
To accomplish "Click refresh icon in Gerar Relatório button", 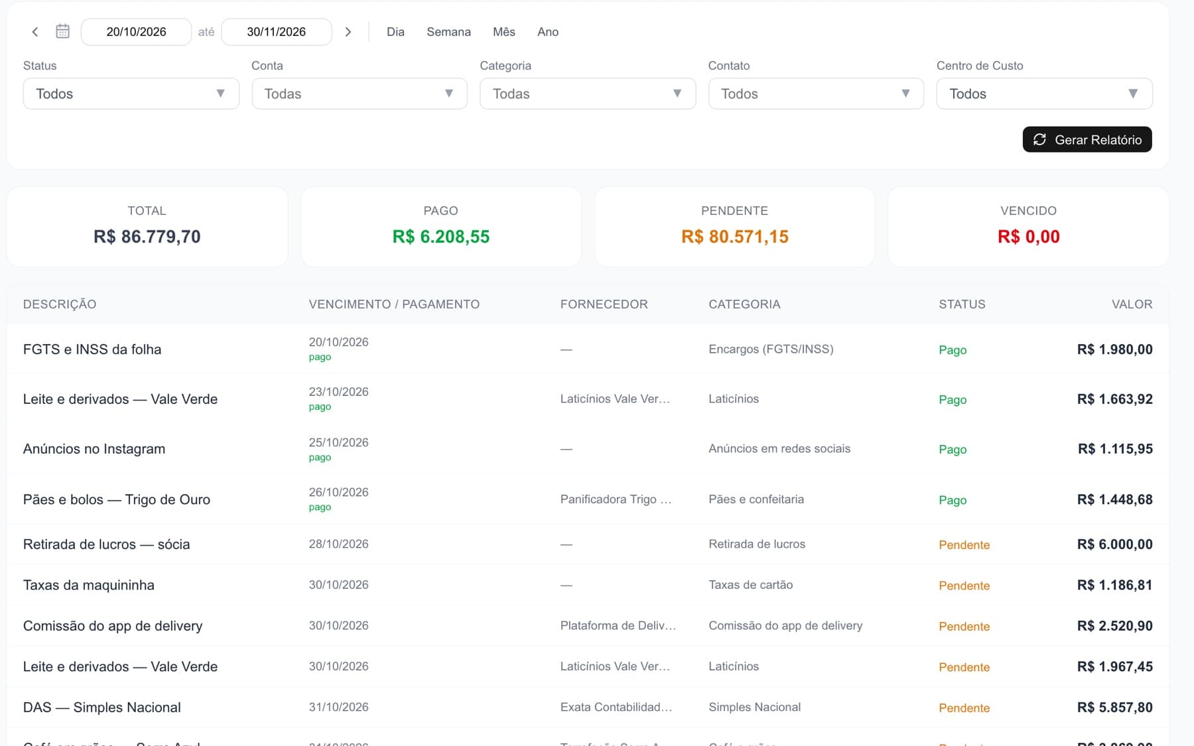I will pyautogui.click(x=1039, y=139).
